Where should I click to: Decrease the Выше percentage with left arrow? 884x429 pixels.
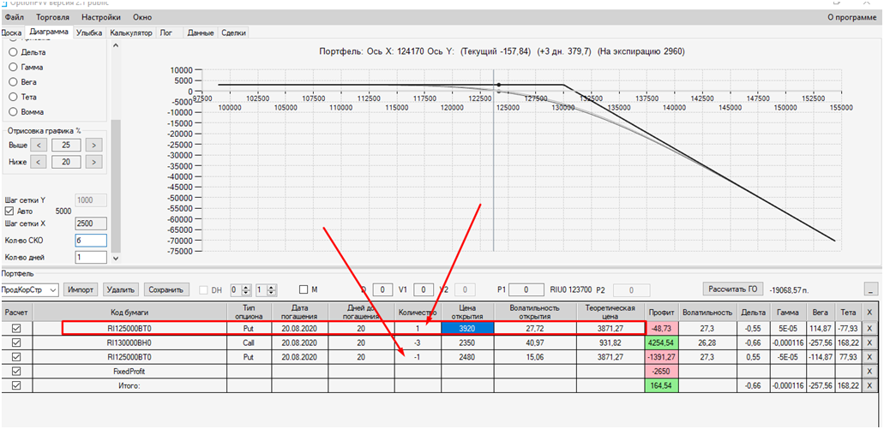[x=39, y=146]
